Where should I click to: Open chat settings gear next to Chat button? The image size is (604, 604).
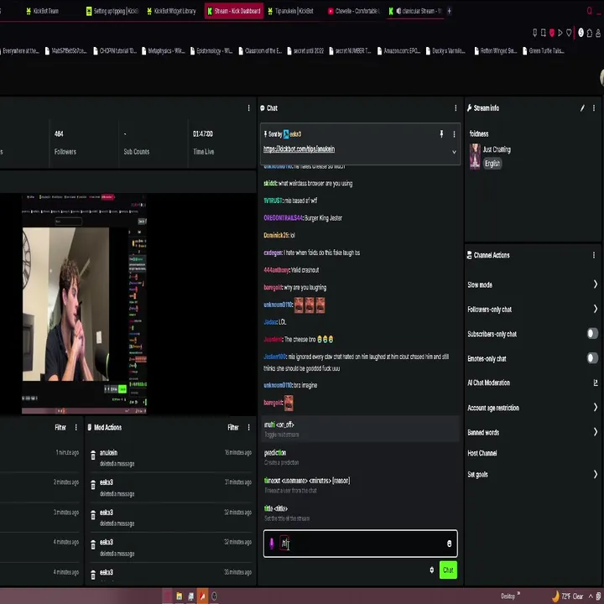[x=431, y=570]
